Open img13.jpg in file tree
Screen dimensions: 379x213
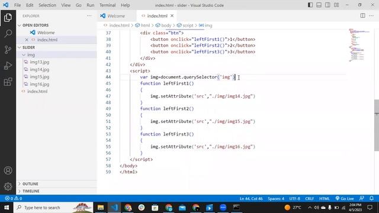(x=40, y=62)
